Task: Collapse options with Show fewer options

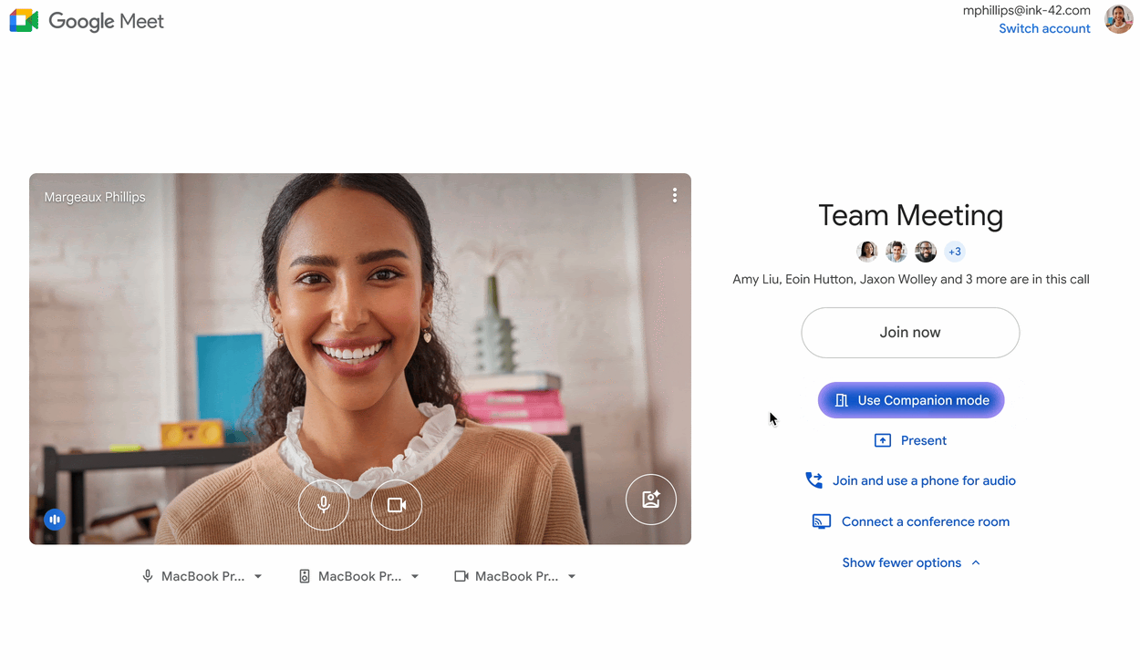Action: (x=910, y=562)
